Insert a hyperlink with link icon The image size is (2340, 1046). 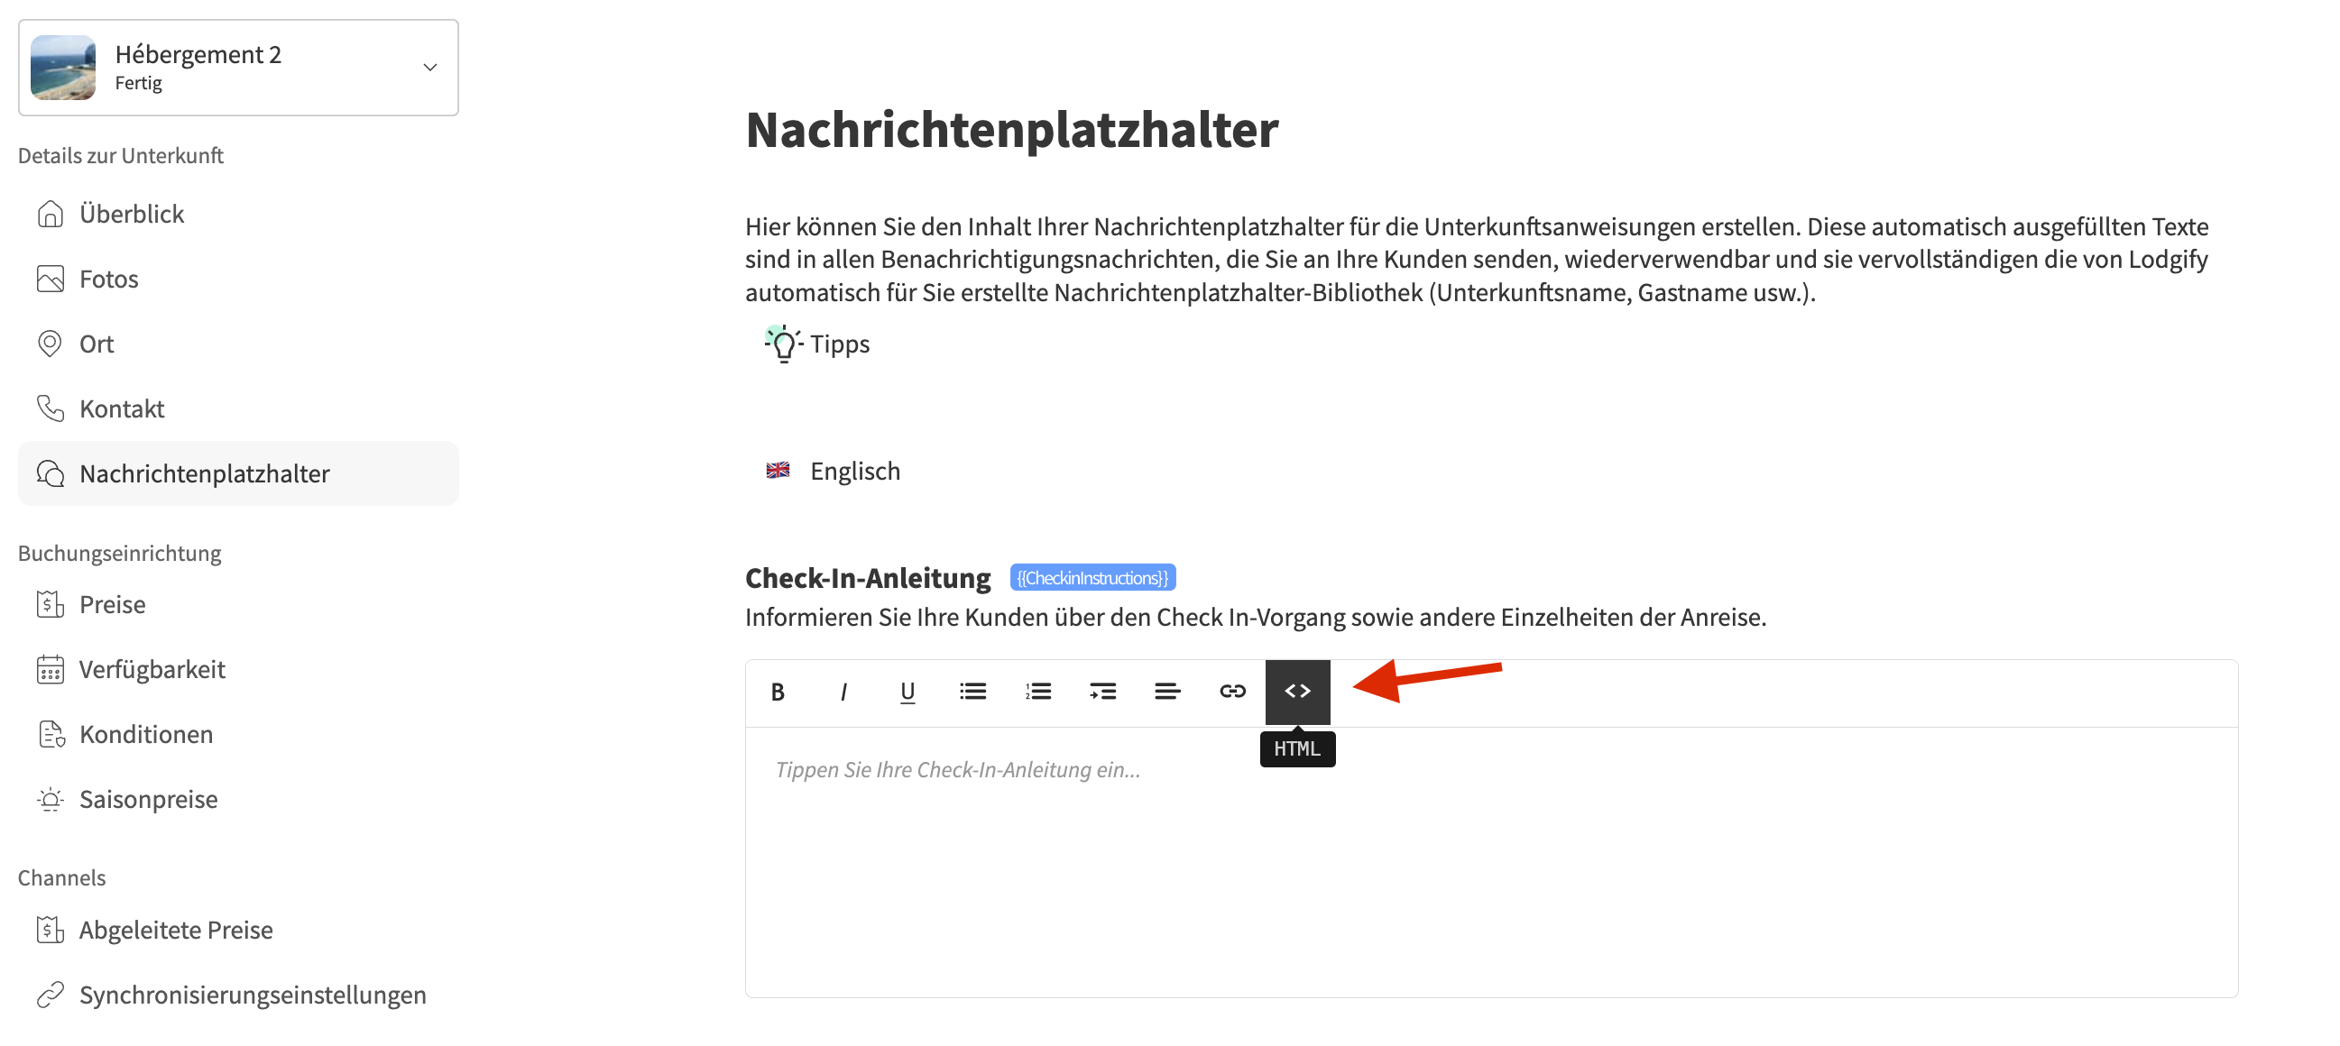click(x=1231, y=692)
